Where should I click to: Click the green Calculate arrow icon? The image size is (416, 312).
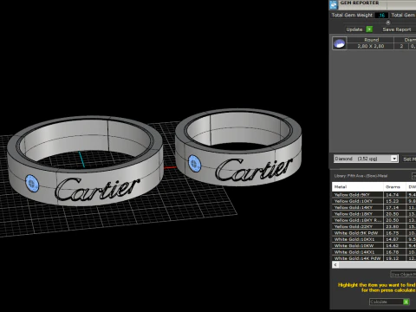[406, 302]
